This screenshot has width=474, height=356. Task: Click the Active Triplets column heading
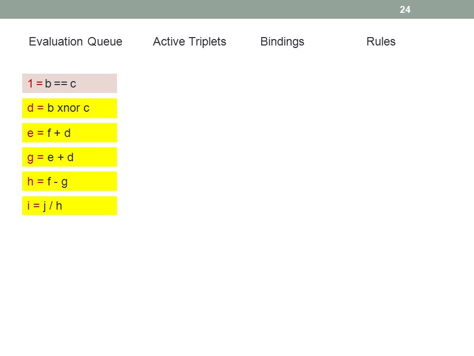coord(190,42)
